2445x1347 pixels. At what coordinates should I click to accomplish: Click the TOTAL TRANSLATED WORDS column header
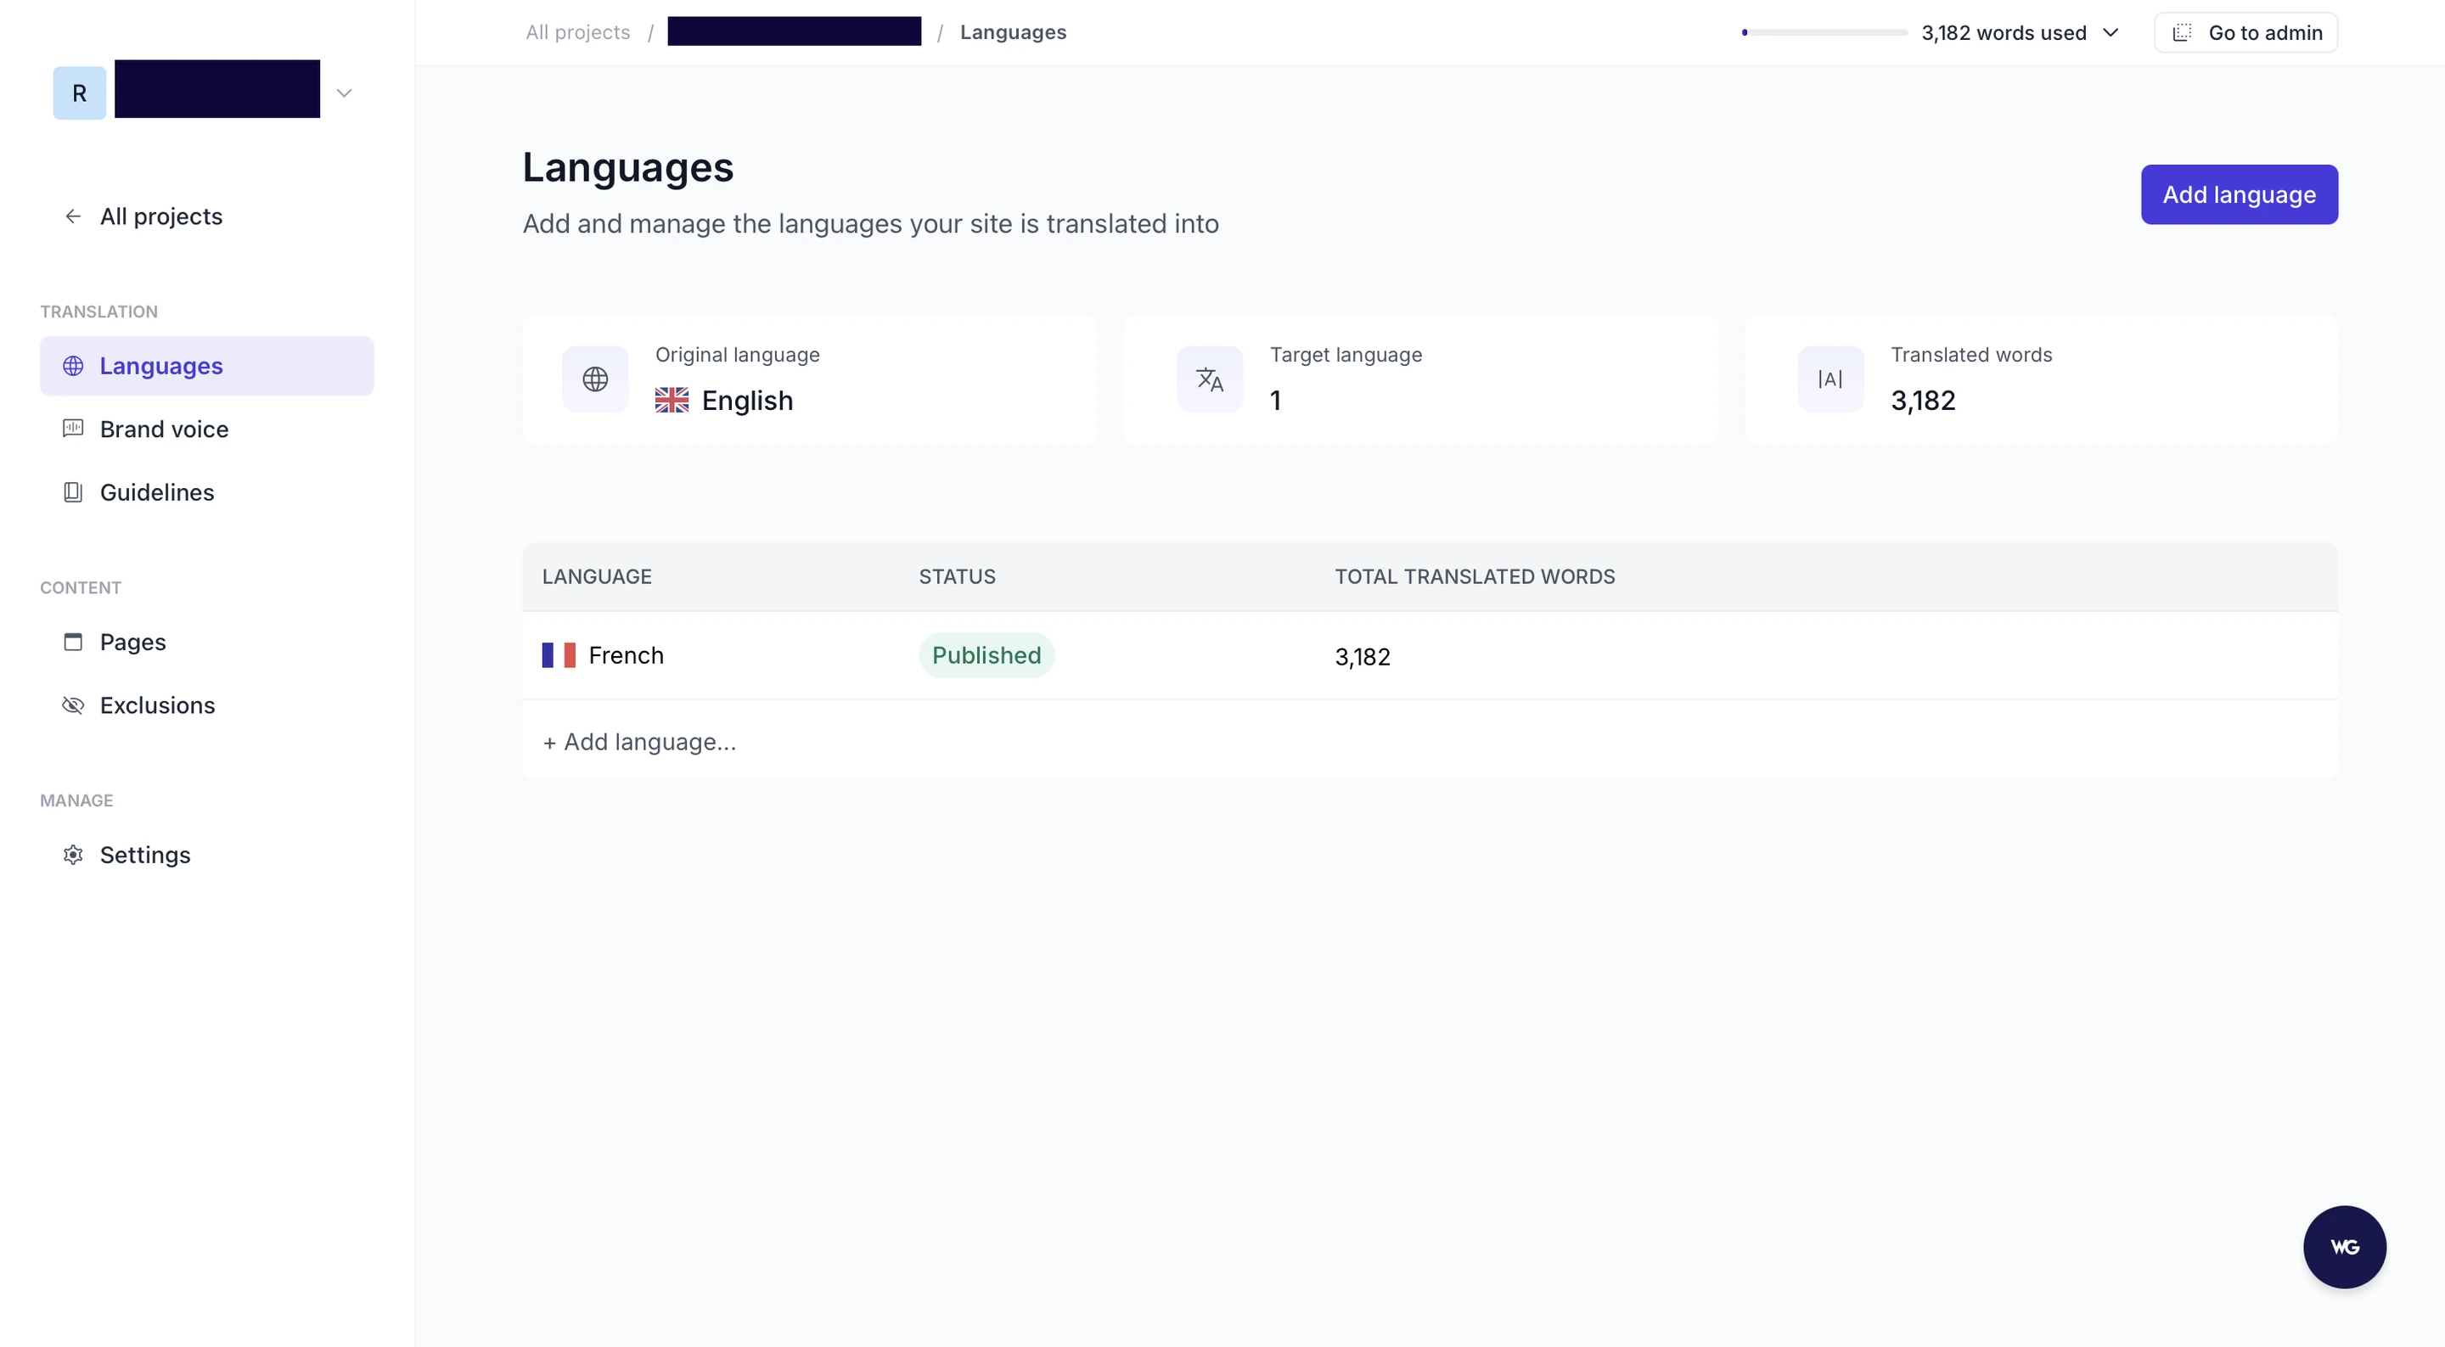coord(1474,576)
